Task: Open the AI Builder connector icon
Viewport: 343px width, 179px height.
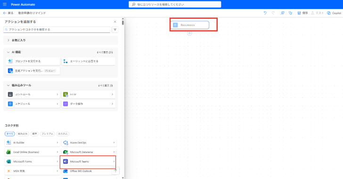Action: 9,142
